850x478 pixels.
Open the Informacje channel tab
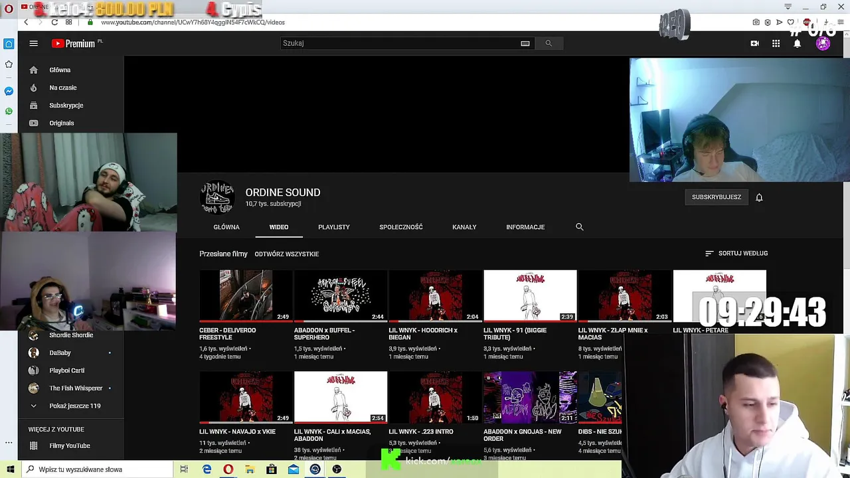525,227
